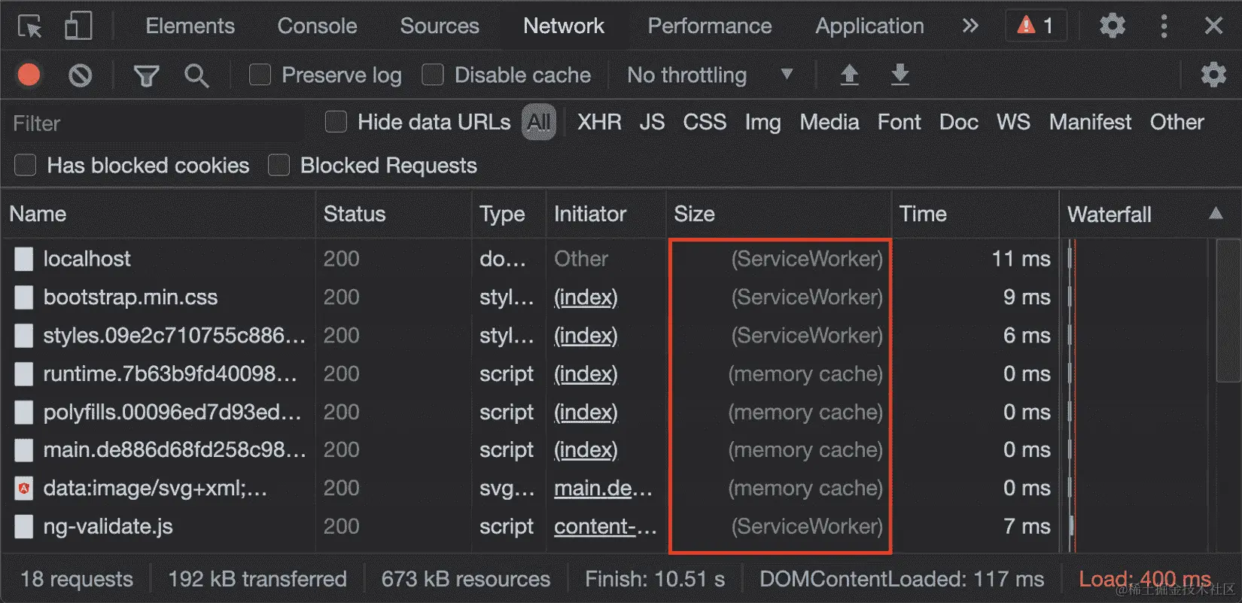The height and width of the screenshot is (603, 1242).
Task: Open (index) initiator link for runtime.7b63b9fd40098
Action: (586, 374)
